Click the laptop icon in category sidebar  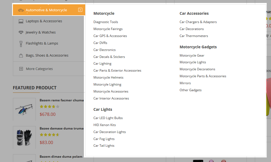click(21, 21)
